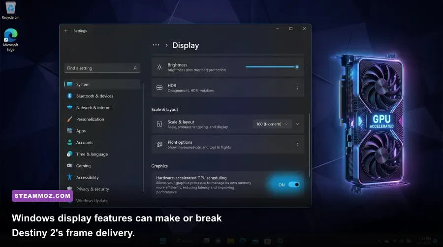Click the System monitor icon in sidebar
443x247 pixels.
point(69,84)
